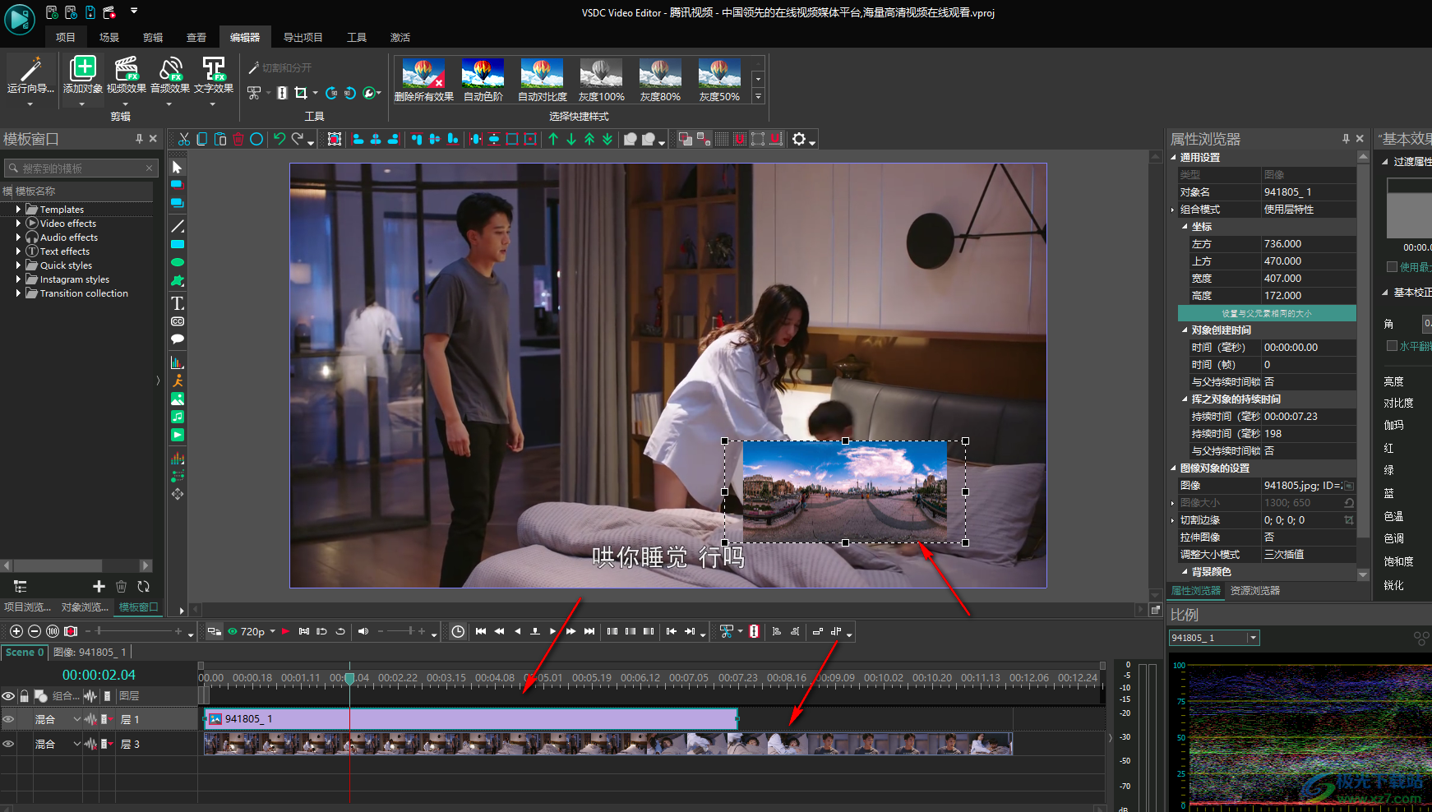The width and height of the screenshot is (1432, 812).
Task: Toggle lock icon in layers header
Action: (25, 696)
